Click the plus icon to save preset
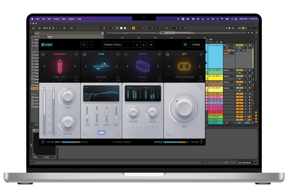 pos(151,45)
